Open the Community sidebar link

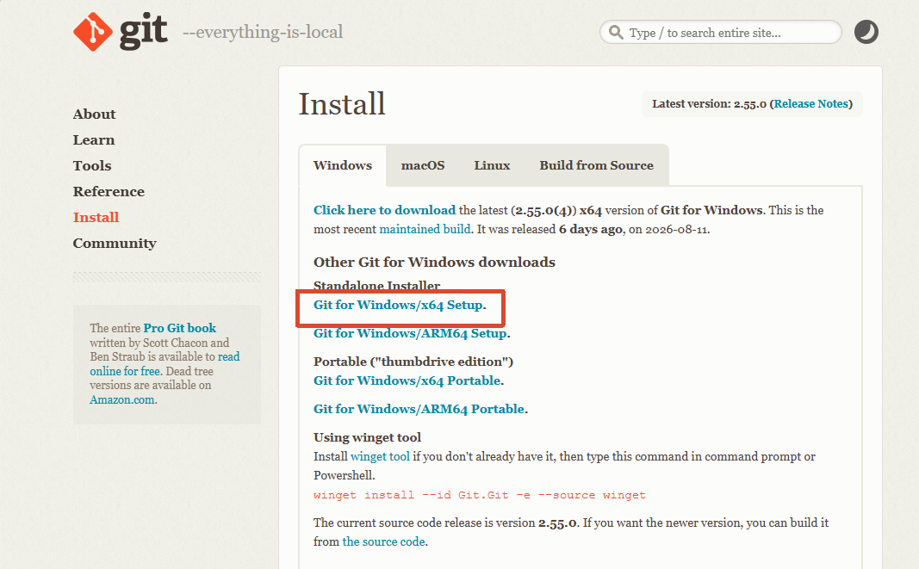point(115,244)
